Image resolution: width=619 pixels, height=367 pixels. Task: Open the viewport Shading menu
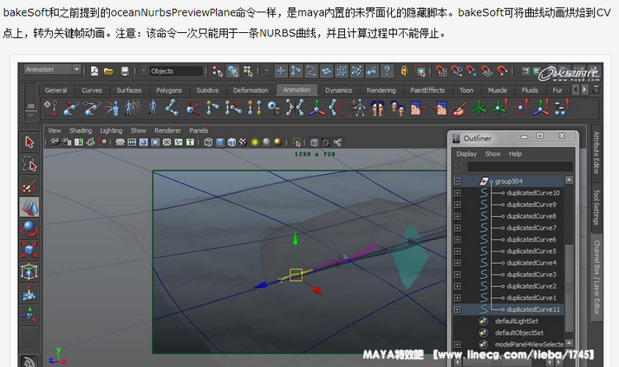point(81,130)
